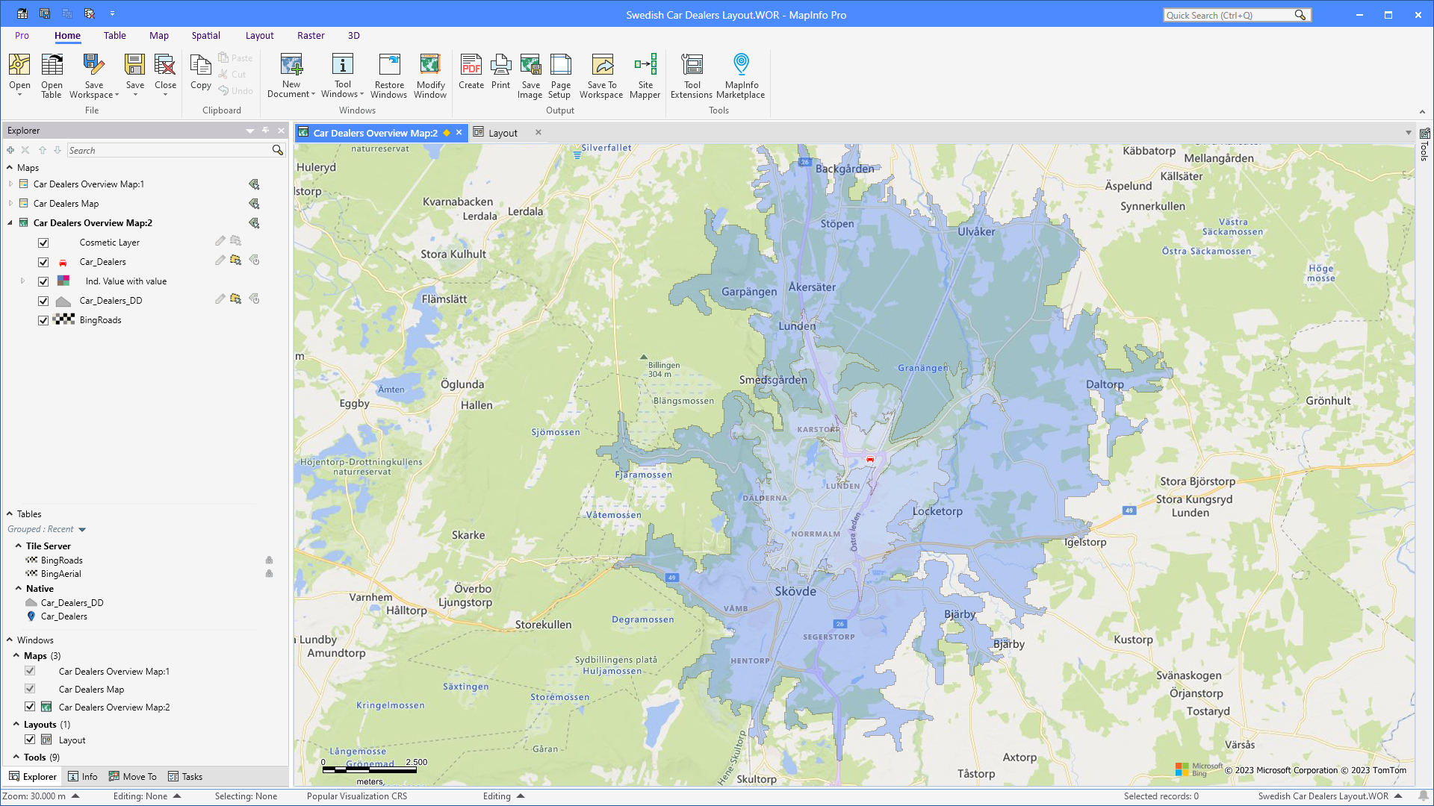Screen dimensions: 1434x806
Task: Click the add (plus) icon in Explorer toolbar
Action: tap(10, 150)
